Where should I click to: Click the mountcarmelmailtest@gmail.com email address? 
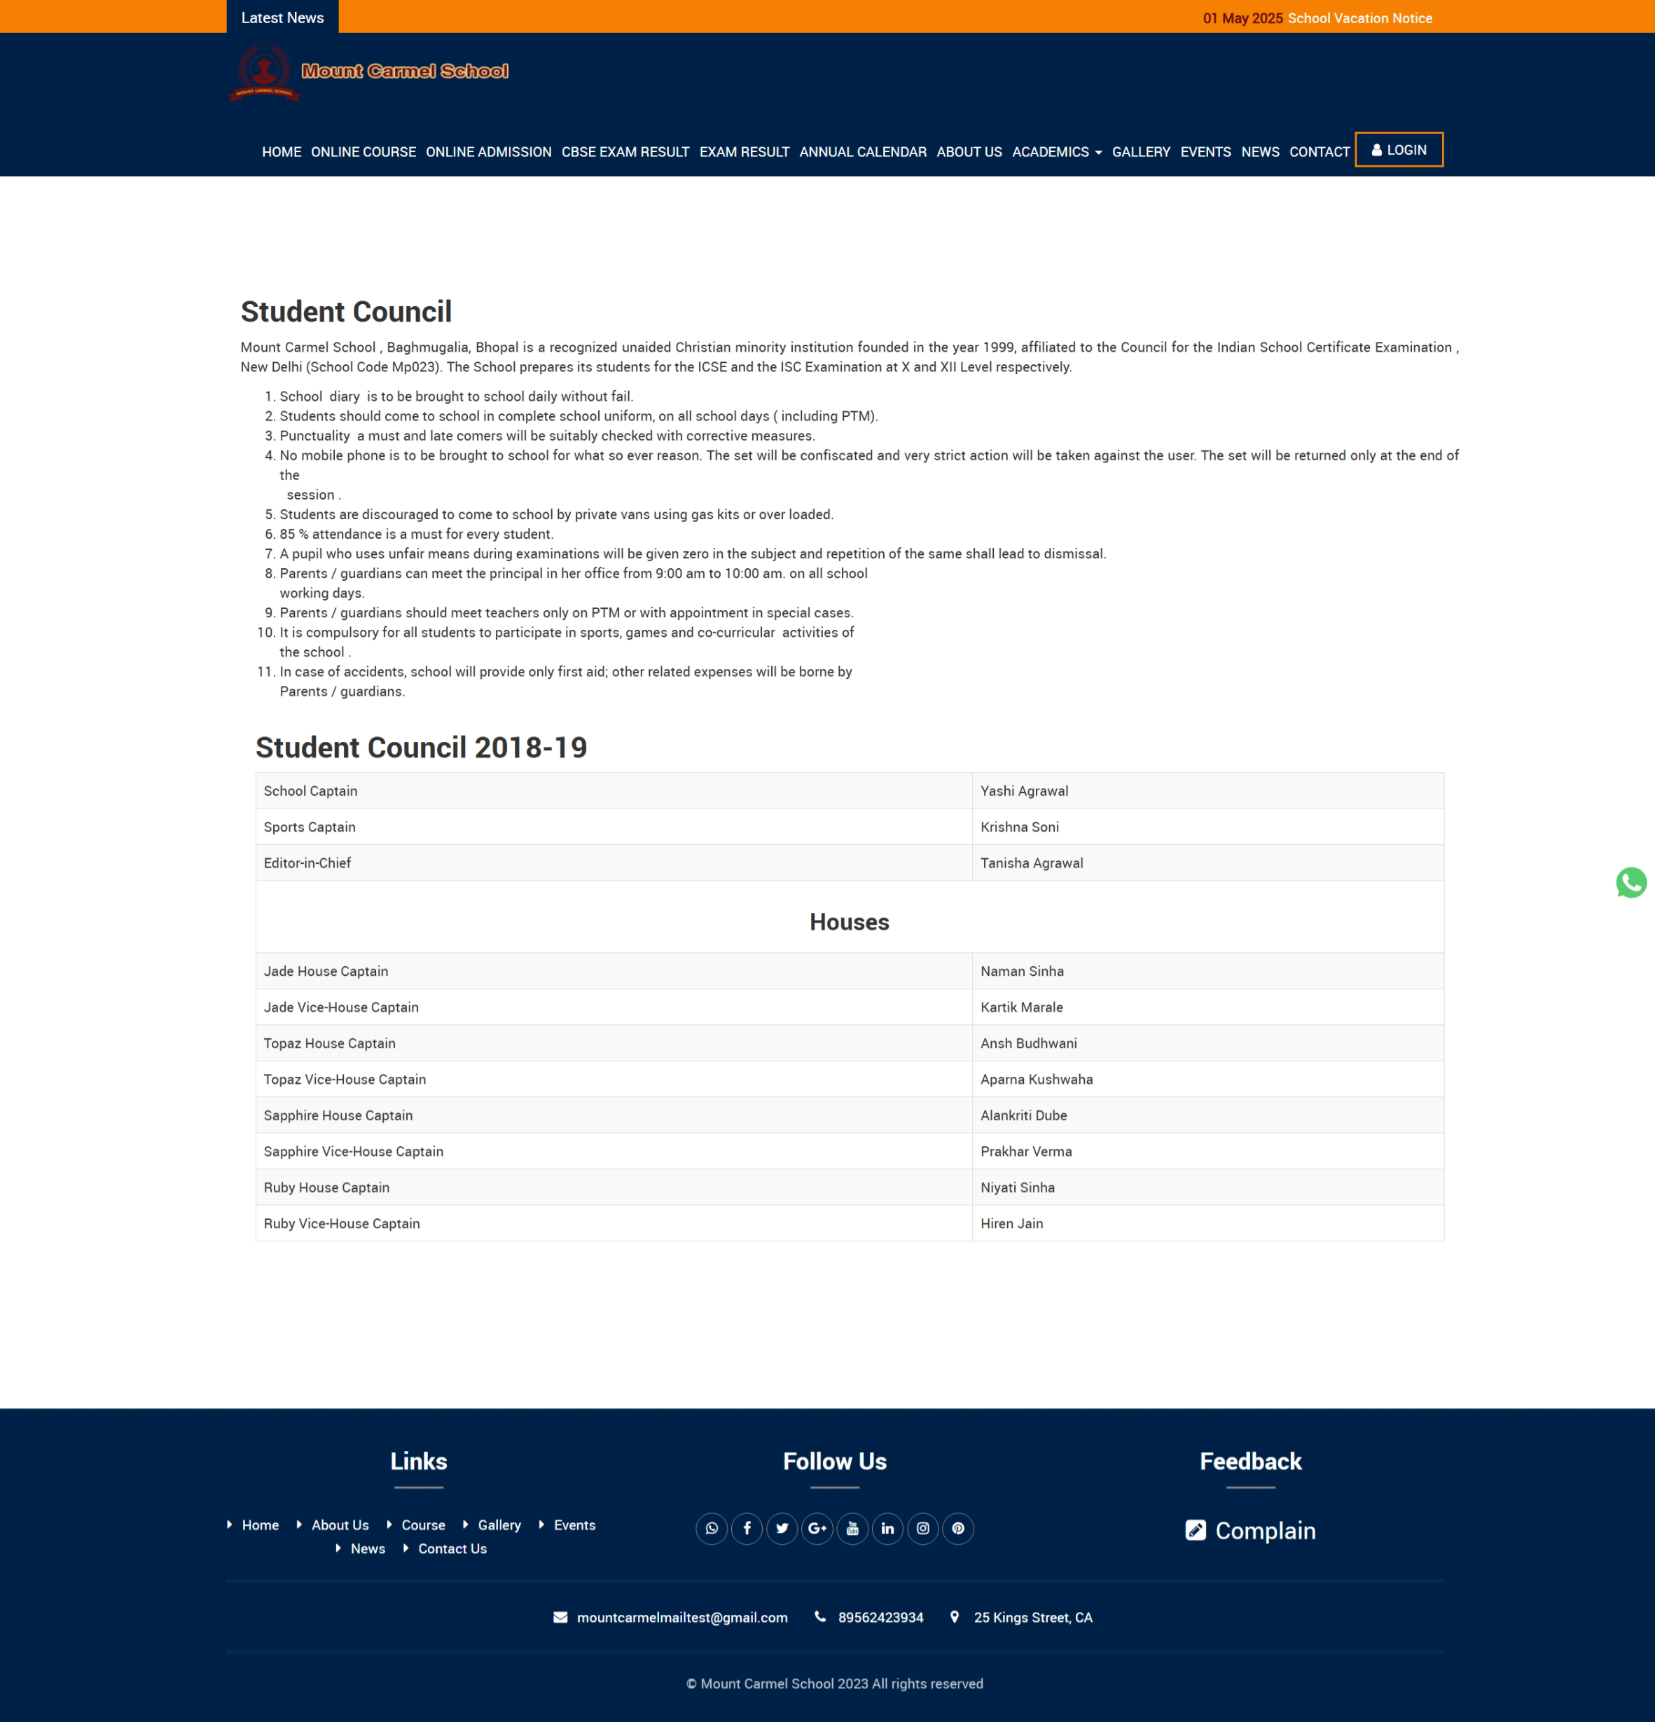[x=681, y=1618]
